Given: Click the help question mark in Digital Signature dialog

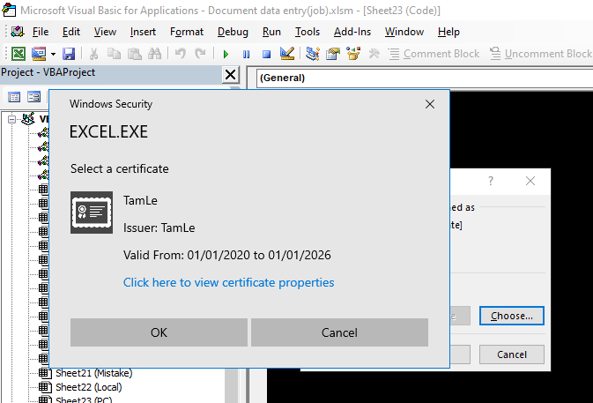Looking at the screenshot, I should coord(491,181).
